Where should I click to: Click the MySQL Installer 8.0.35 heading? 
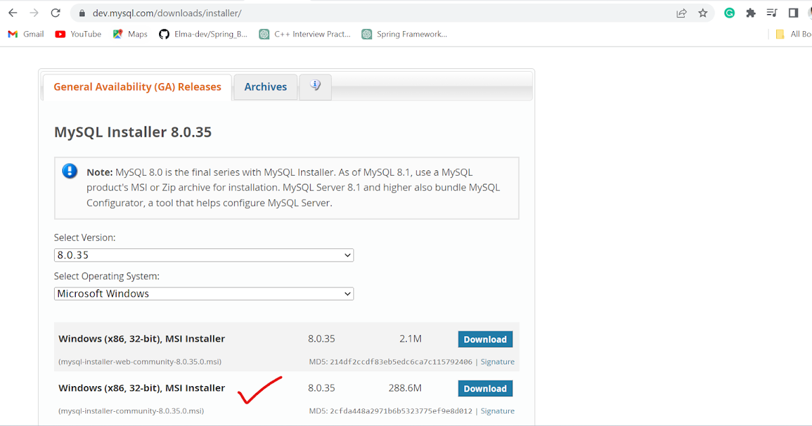[x=133, y=132]
